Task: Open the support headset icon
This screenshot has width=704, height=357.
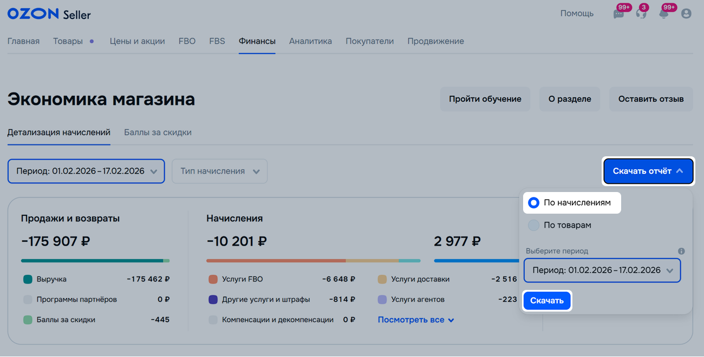Action: coord(641,14)
